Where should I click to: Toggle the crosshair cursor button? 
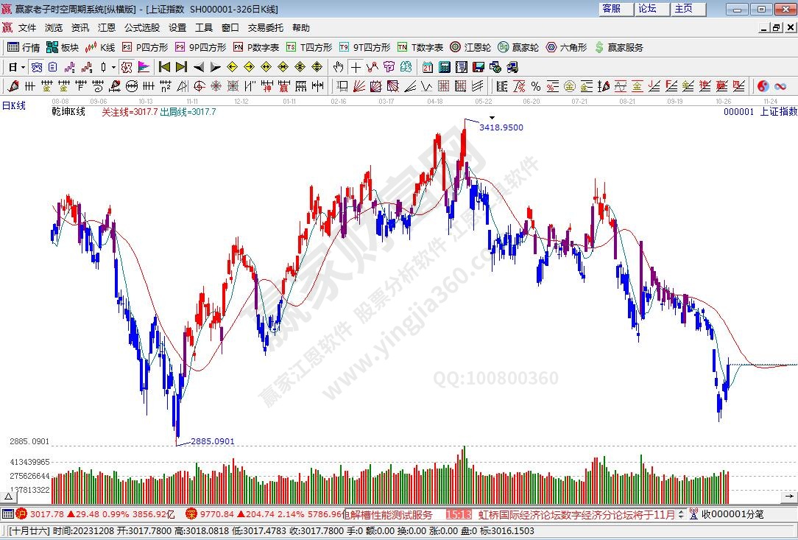click(356, 67)
